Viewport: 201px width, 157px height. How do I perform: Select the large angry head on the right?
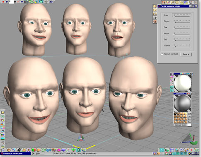pos(135,99)
